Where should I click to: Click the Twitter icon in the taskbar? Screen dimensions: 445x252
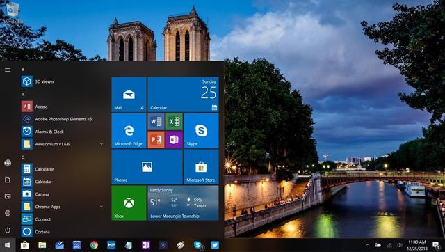(x=215, y=245)
